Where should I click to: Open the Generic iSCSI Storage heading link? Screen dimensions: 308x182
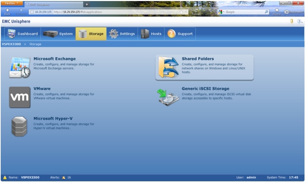click(x=205, y=89)
